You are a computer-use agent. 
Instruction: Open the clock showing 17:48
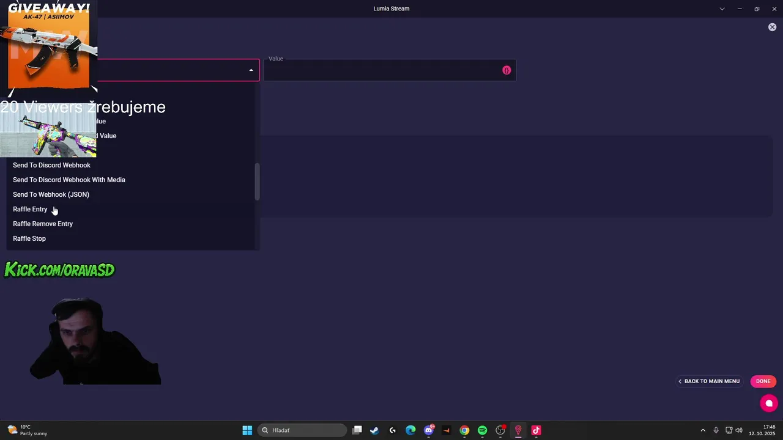tap(762, 430)
